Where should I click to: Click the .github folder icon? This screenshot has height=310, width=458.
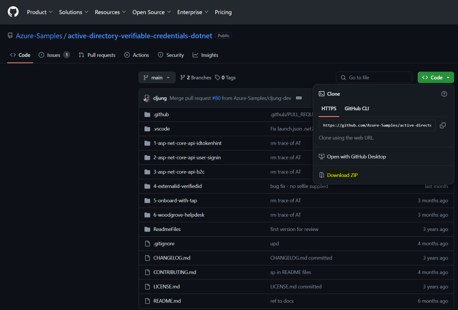tap(147, 114)
